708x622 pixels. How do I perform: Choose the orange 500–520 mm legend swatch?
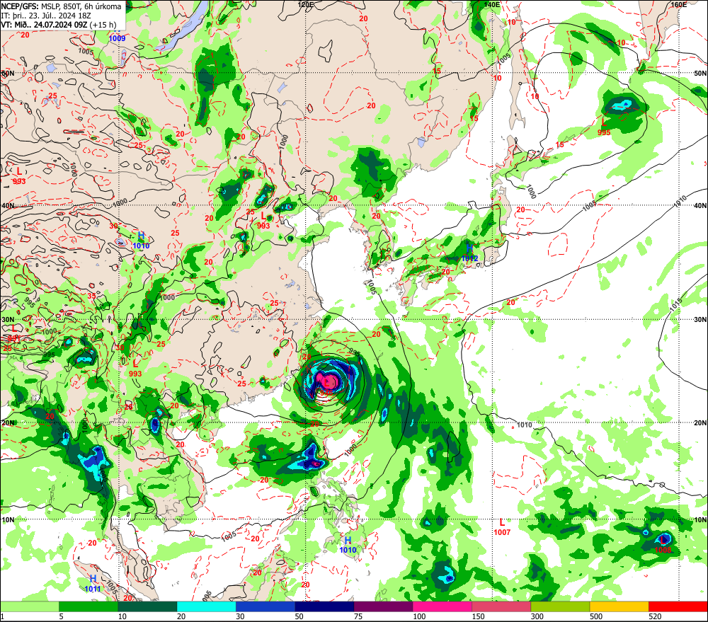tap(619, 606)
